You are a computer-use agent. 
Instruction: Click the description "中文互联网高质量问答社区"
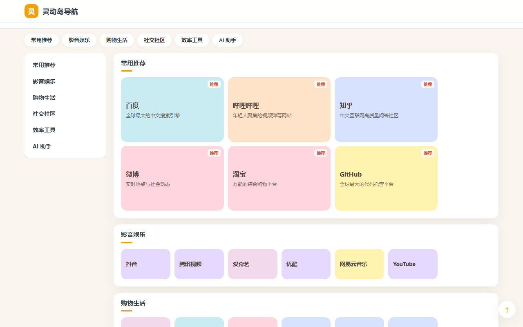pyautogui.click(x=369, y=116)
